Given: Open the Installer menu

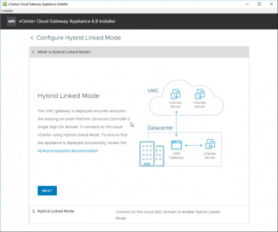Looking at the screenshot, I should [x=8, y=11].
